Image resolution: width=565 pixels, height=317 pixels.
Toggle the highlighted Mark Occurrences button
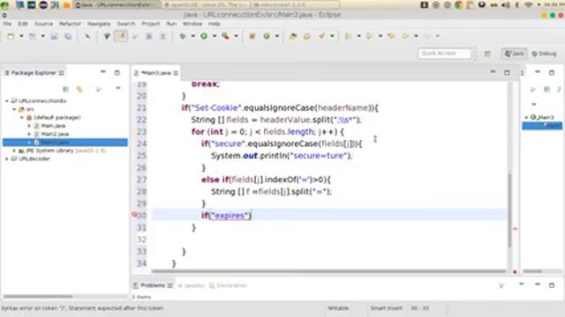121,36
